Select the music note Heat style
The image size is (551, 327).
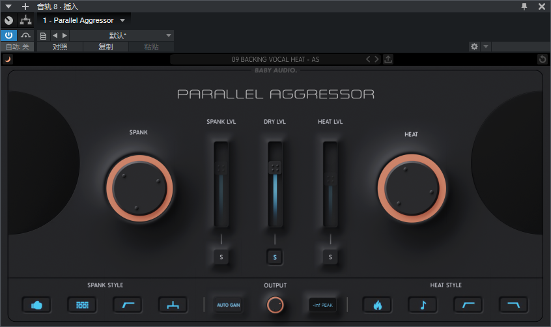(423, 305)
